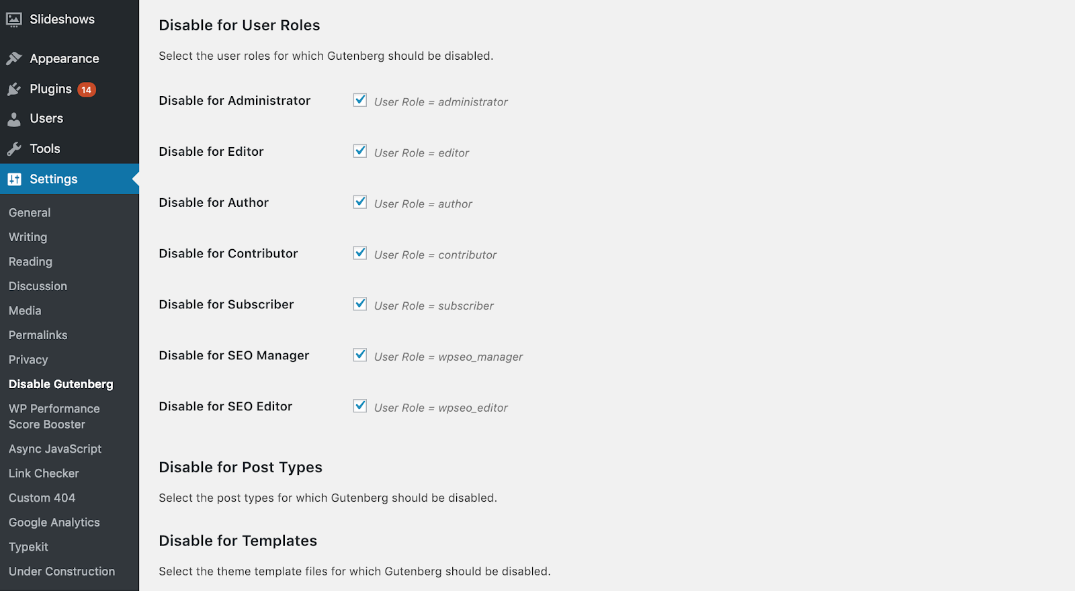Viewport: 1075px width, 591px height.
Task: Uncheck Disable for Contributor checkbox
Action: click(x=360, y=254)
